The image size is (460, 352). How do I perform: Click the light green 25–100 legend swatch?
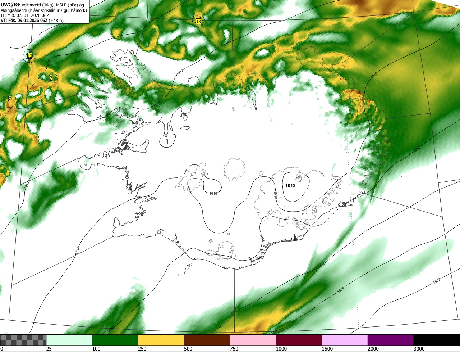pos(69,340)
